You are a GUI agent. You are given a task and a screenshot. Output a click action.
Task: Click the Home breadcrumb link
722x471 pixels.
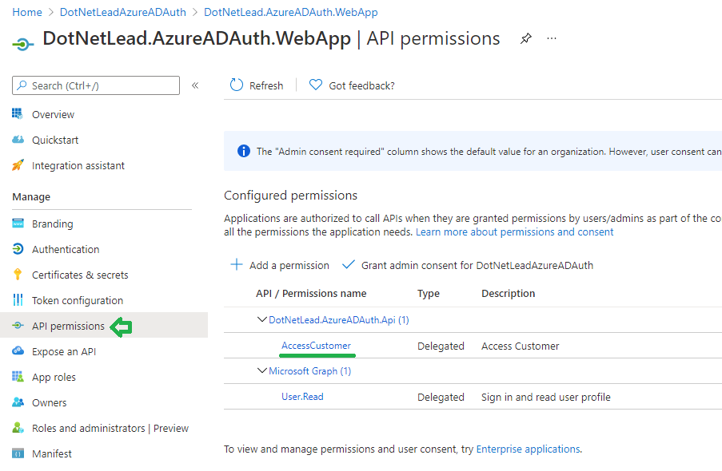tap(27, 13)
